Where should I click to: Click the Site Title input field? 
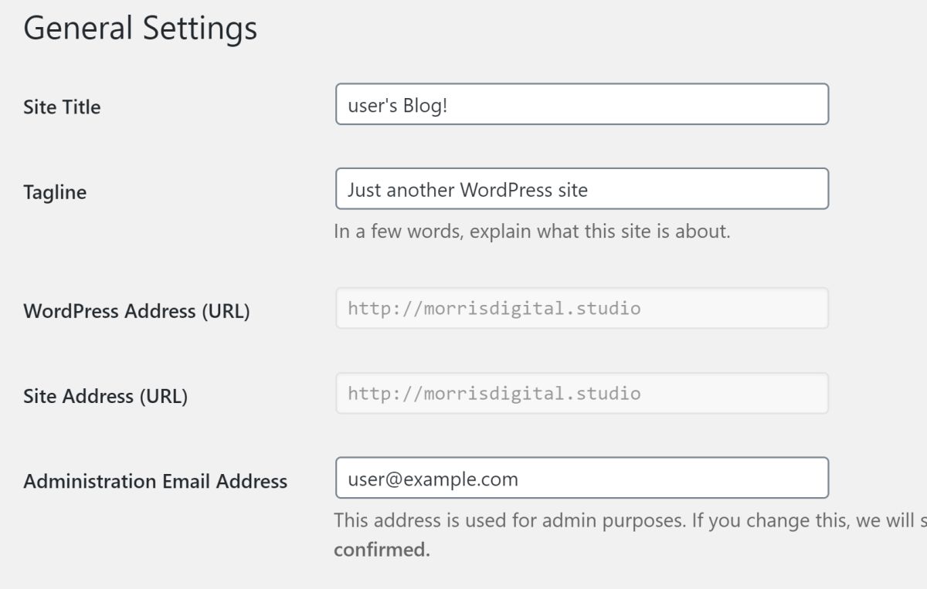click(582, 104)
